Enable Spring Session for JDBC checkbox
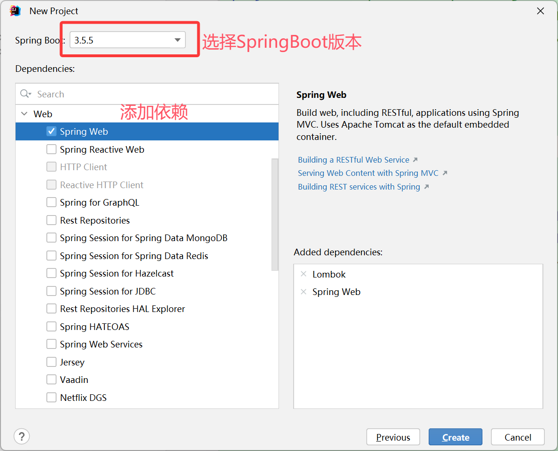The image size is (558, 451). [51, 291]
